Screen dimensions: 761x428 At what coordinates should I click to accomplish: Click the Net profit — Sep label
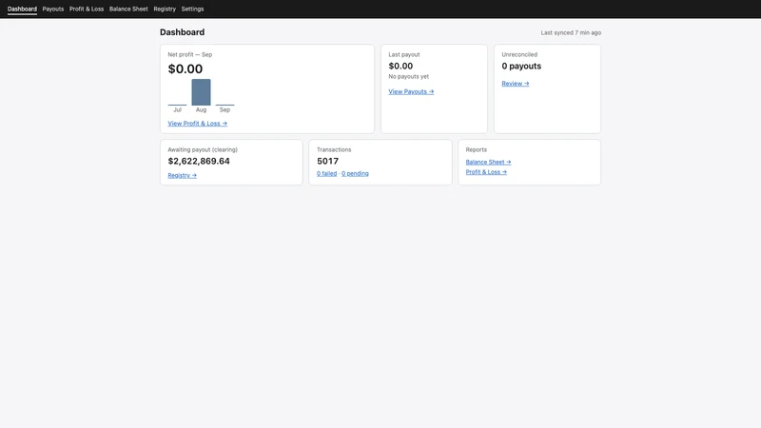point(189,54)
